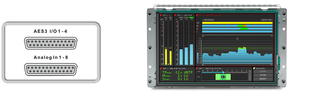Screen dimensions: 311x106
Task: Click the 00:00:19 start timecode field
Action: [209, 20]
